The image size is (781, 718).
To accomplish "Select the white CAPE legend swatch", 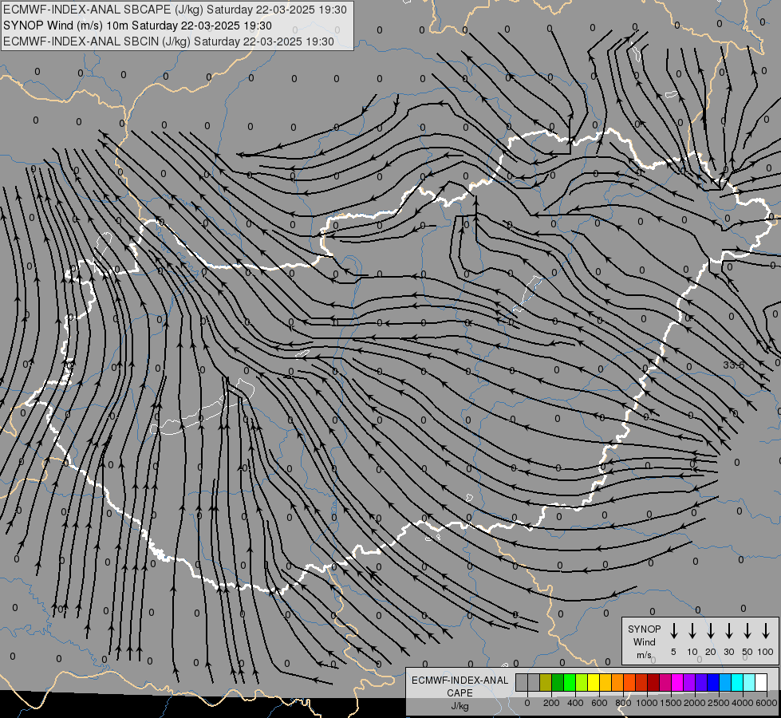I will 761,682.
